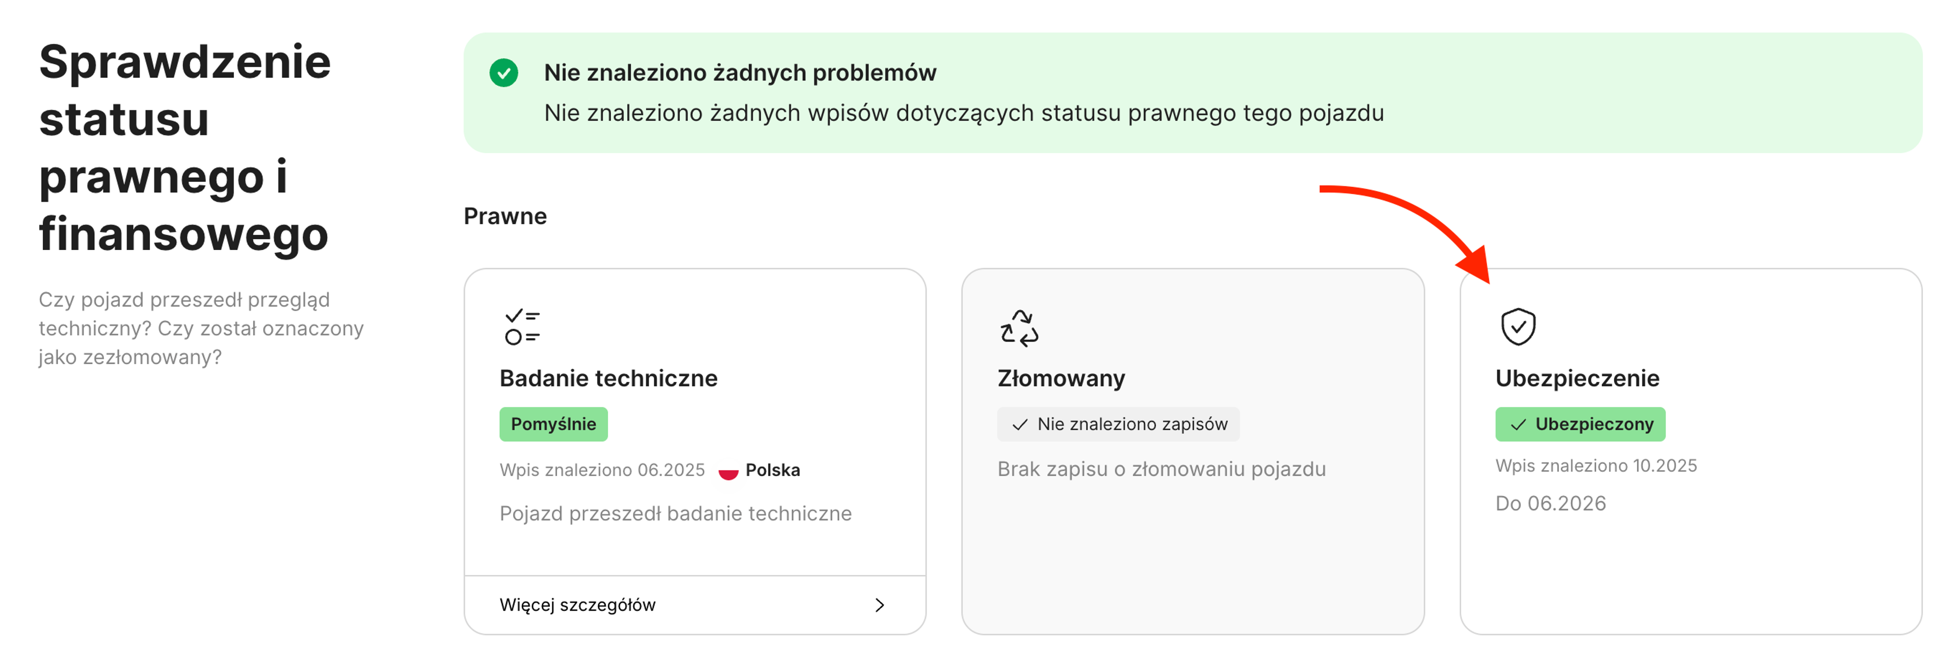The height and width of the screenshot is (663, 1957).
Task: Click the Do 06.2026 validity date
Action: 1550,503
